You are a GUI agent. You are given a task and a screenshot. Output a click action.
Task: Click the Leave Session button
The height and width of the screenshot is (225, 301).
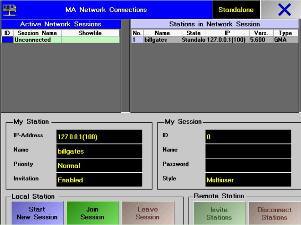click(148, 213)
